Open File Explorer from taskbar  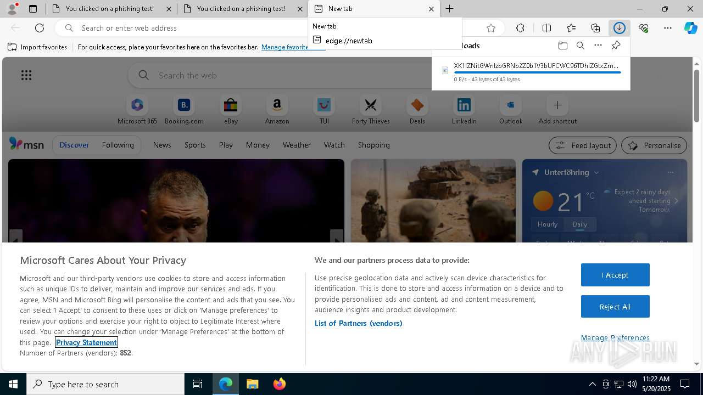(253, 384)
